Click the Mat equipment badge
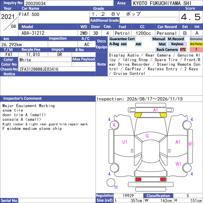Image resolution: width=203 pixels, height=203 pixels. coord(162,44)
